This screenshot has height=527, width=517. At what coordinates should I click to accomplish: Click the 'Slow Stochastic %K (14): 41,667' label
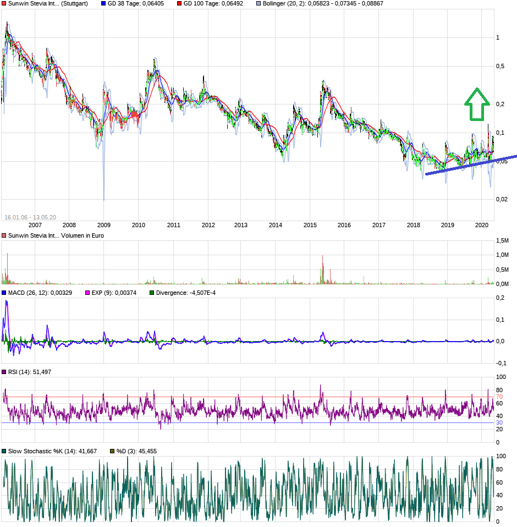point(52,451)
